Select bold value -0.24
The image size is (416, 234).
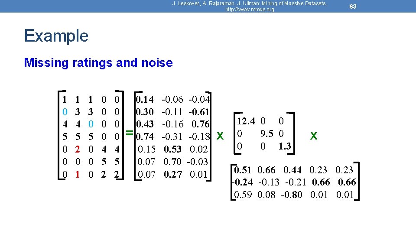click(x=243, y=182)
